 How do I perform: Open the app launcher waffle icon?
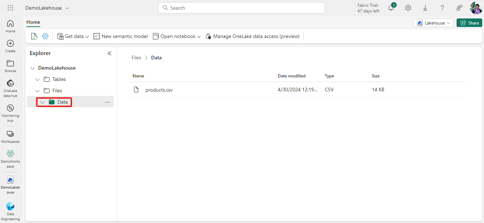[x=10, y=8]
